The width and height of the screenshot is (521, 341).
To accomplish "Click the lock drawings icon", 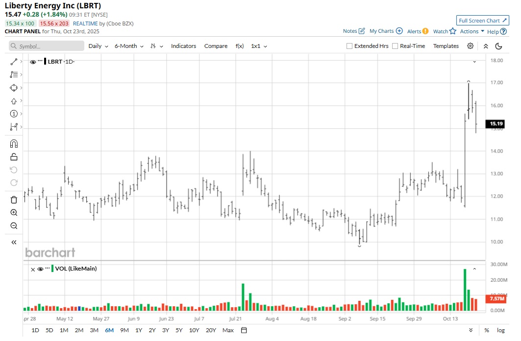I will 14,157.
